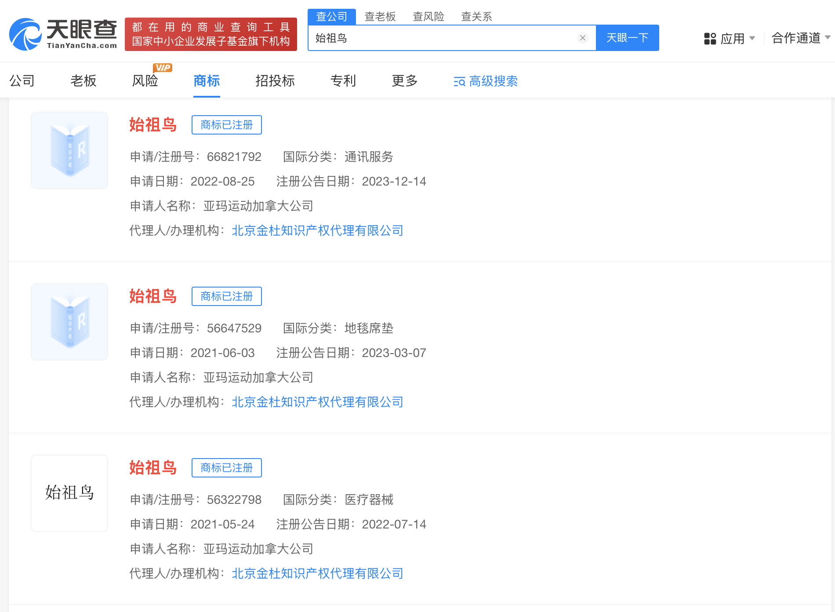Click the red banner 都在用的商业查询工具
Image resolution: width=835 pixels, height=612 pixels.
pyautogui.click(x=211, y=34)
